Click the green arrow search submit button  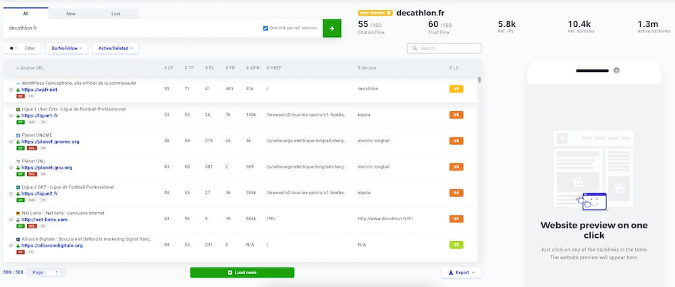click(332, 28)
